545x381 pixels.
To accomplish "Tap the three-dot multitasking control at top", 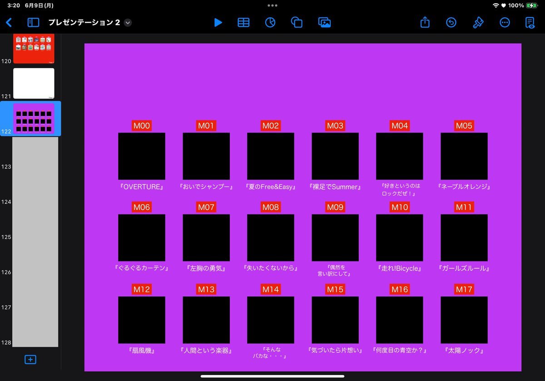I will [272, 5].
